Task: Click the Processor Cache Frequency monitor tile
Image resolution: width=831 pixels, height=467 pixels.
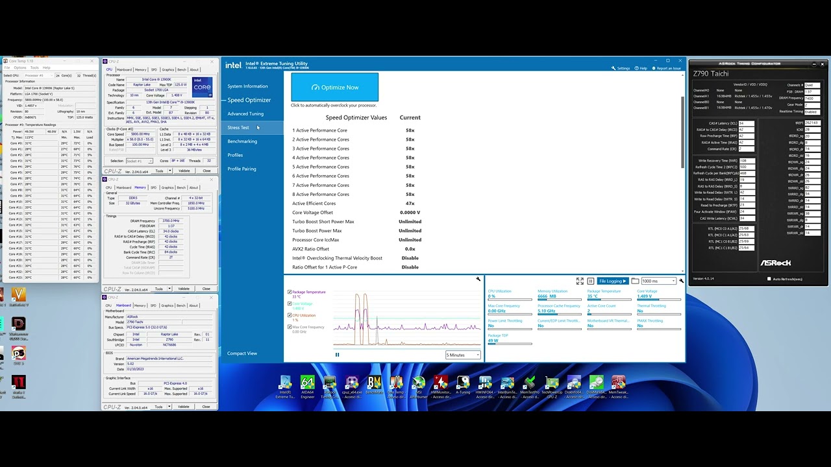Action: pyautogui.click(x=559, y=309)
